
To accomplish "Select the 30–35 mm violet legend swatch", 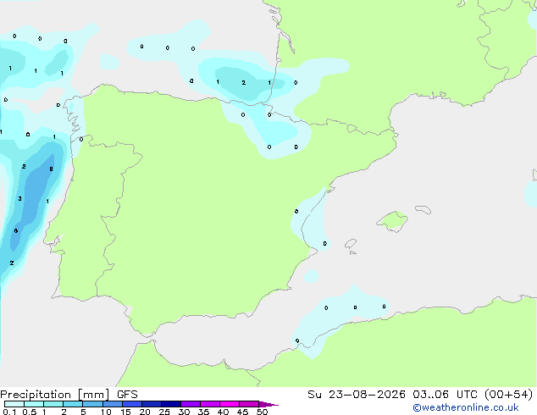I will point(191,404).
